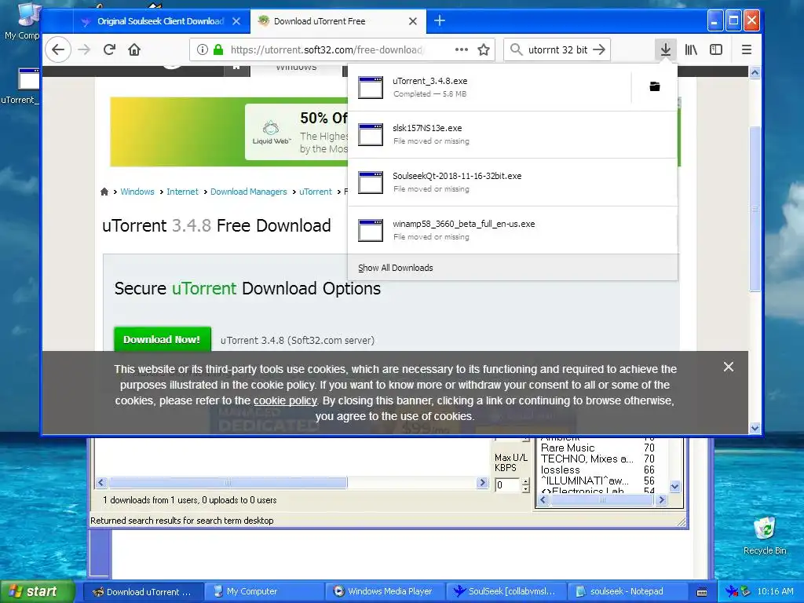Open the Download Managers breadcrumb link
The height and width of the screenshot is (603, 804).
pos(249,192)
